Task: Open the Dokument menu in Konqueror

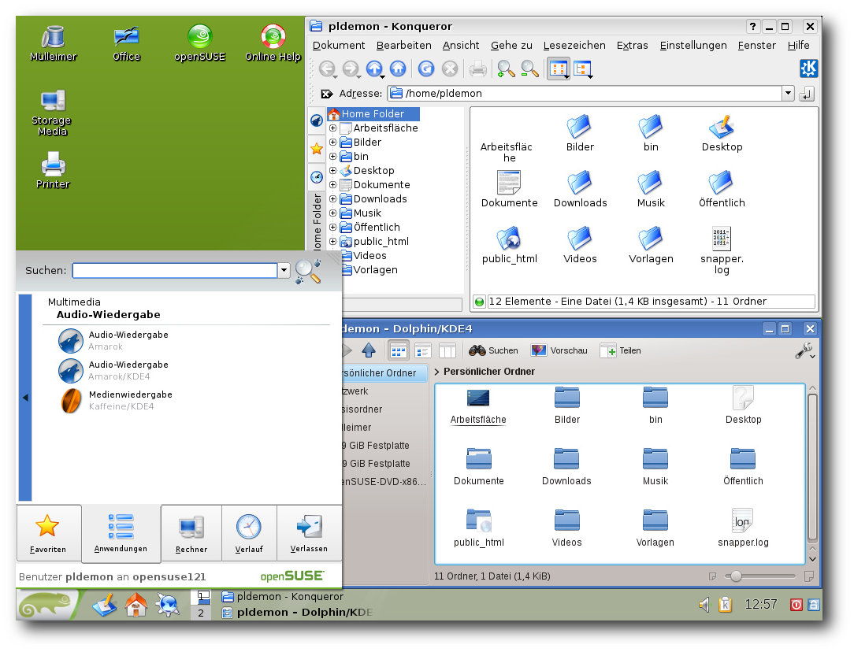Action: (338, 45)
